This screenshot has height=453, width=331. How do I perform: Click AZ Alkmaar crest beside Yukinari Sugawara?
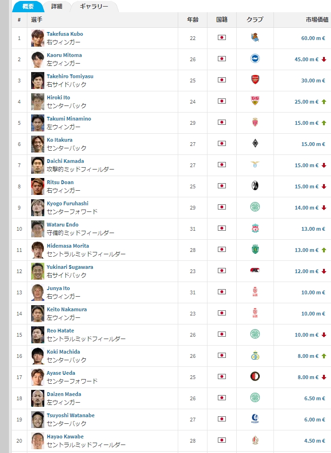[255, 271]
